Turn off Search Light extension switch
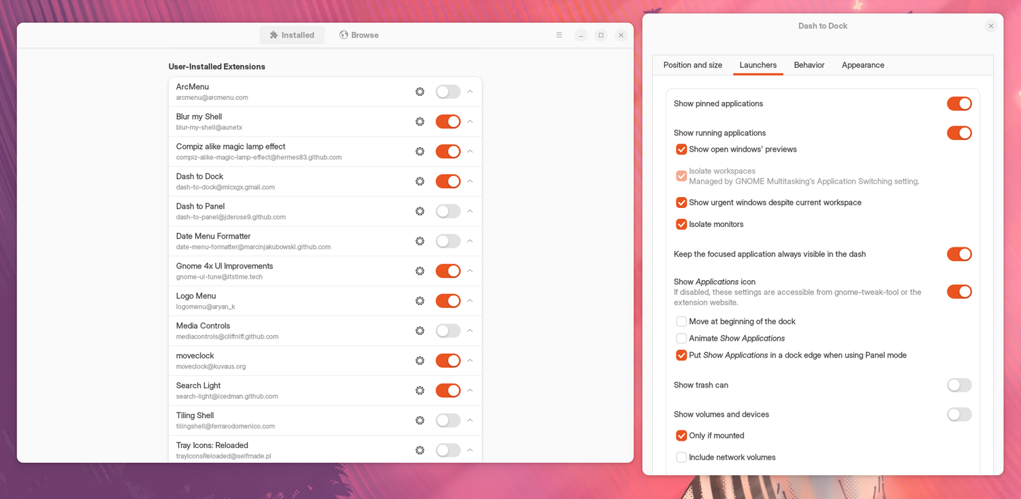Image resolution: width=1021 pixels, height=499 pixels. click(x=448, y=391)
